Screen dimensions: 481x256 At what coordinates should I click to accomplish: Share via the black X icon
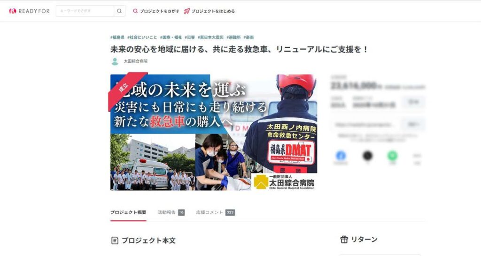click(367, 156)
